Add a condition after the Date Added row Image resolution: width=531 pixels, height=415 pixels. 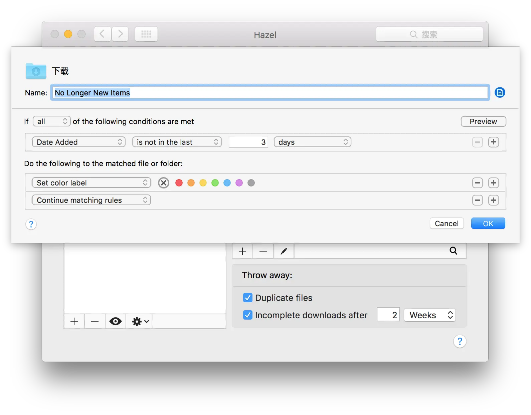click(494, 142)
